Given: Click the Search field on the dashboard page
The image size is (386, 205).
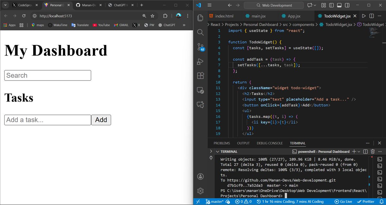Looking at the screenshot, I should point(47,75).
